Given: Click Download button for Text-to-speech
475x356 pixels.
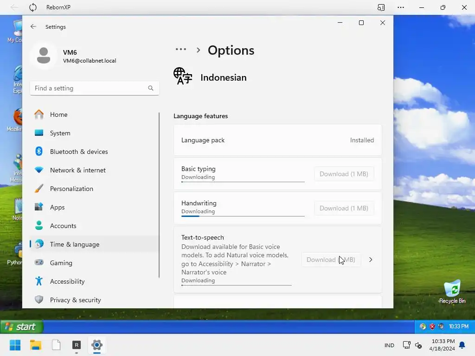Looking at the screenshot, I should click(331, 260).
